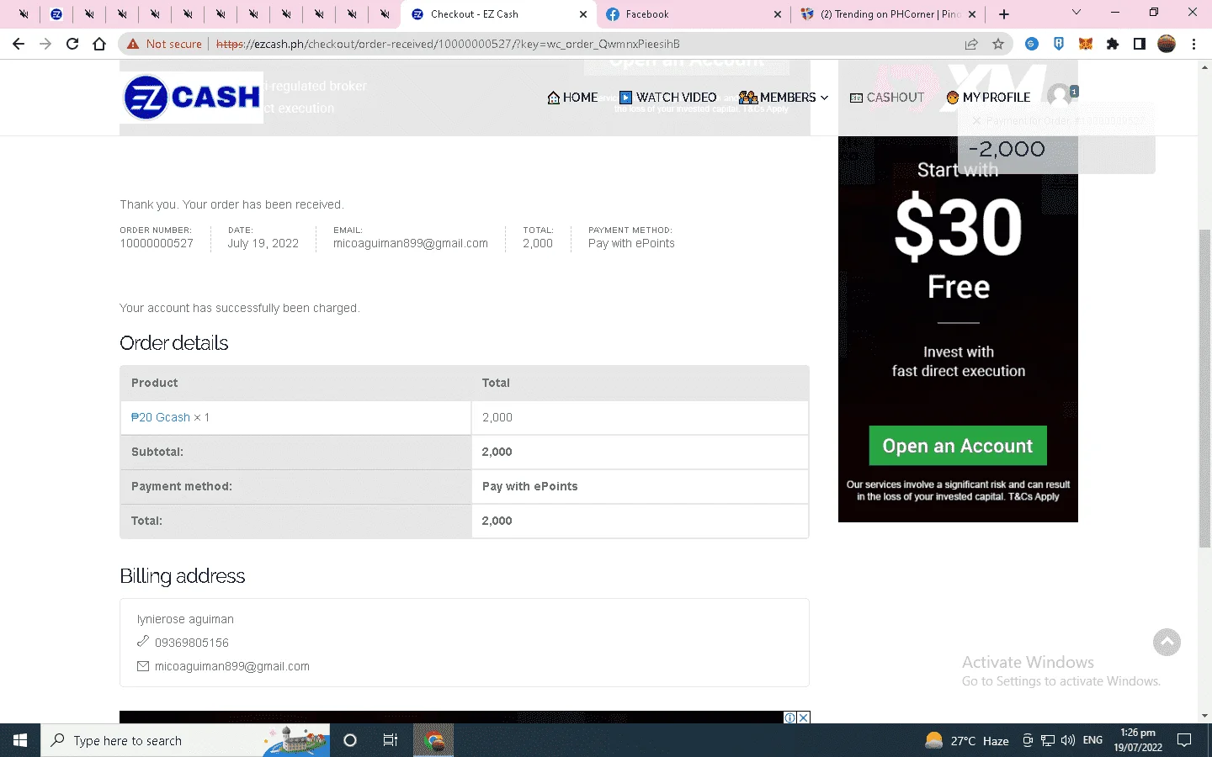This screenshot has width=1212, height=757.
Task: Click the scroll-to-top arrow button
Action: pyautogui.click(x=1167, y=643)
